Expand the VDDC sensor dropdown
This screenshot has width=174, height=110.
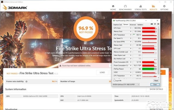pyautogui.click(x=131, y=72)
